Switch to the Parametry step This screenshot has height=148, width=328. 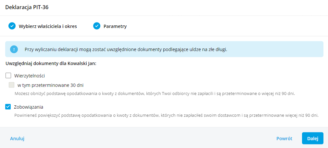coord(115,26)
